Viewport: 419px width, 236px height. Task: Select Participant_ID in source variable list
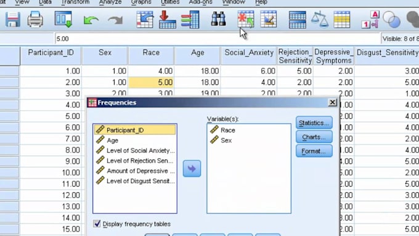point(135,130)
